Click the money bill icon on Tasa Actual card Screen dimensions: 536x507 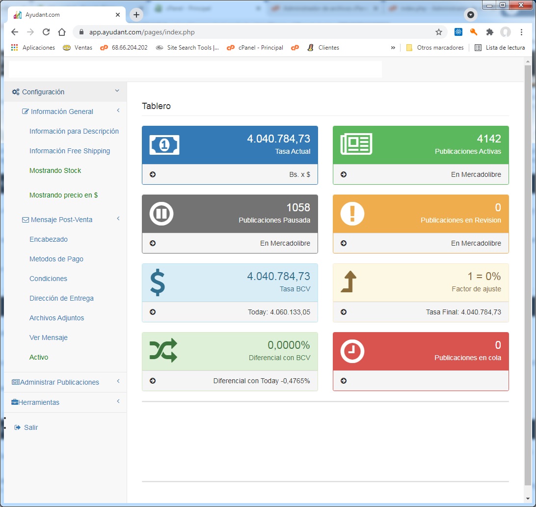click(x=164, y=144)
